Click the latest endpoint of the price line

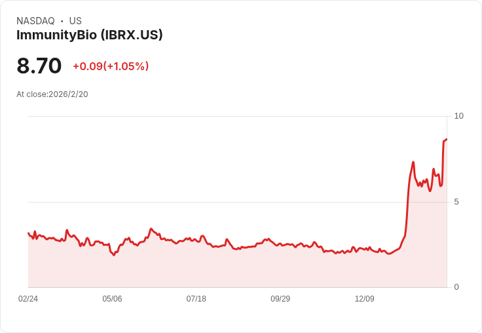447,140
